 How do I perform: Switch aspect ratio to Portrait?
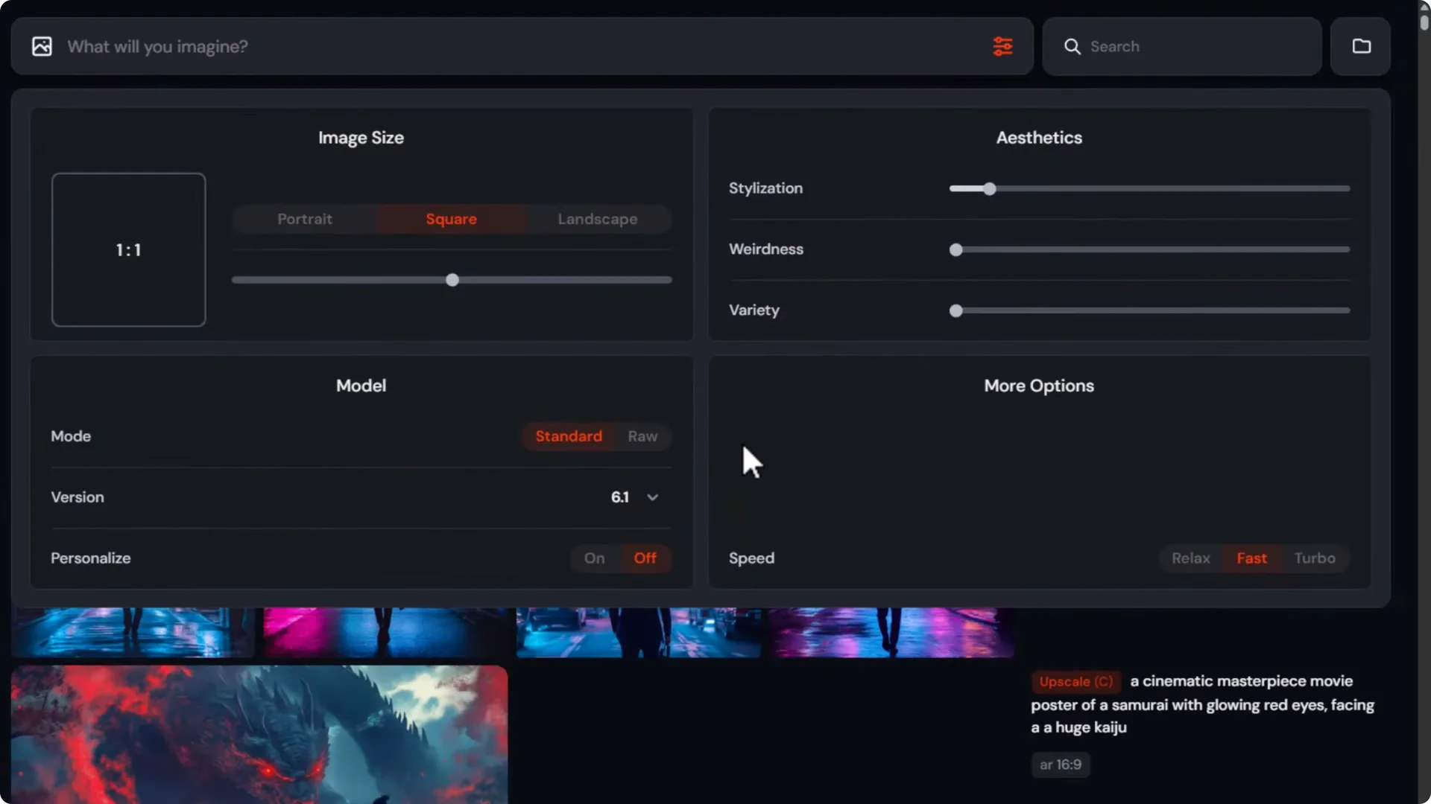(305, 219)
